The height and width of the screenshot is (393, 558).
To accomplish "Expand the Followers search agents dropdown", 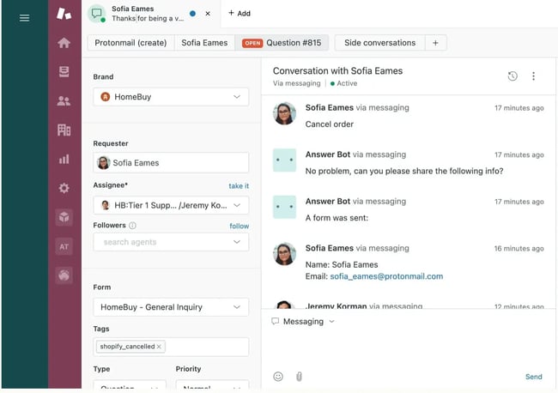I will (171, 242).
